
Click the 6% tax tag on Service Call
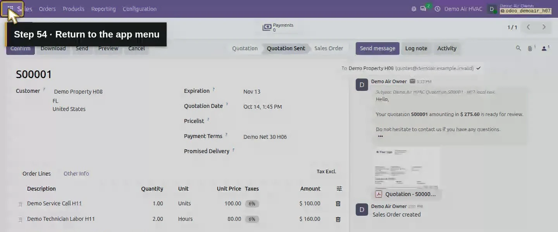coord(252,204)
